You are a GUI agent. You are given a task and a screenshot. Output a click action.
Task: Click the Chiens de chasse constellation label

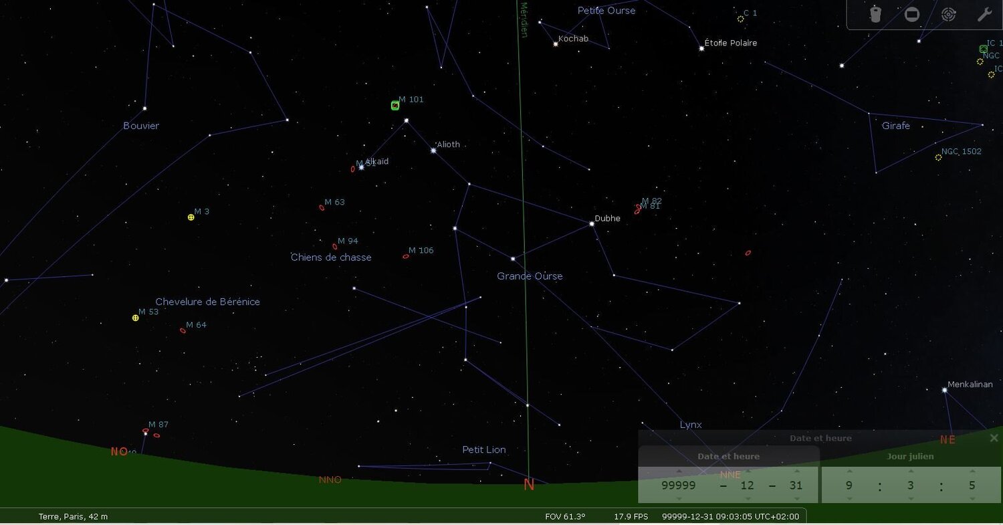pyautogui.click(x=331, y=257)
